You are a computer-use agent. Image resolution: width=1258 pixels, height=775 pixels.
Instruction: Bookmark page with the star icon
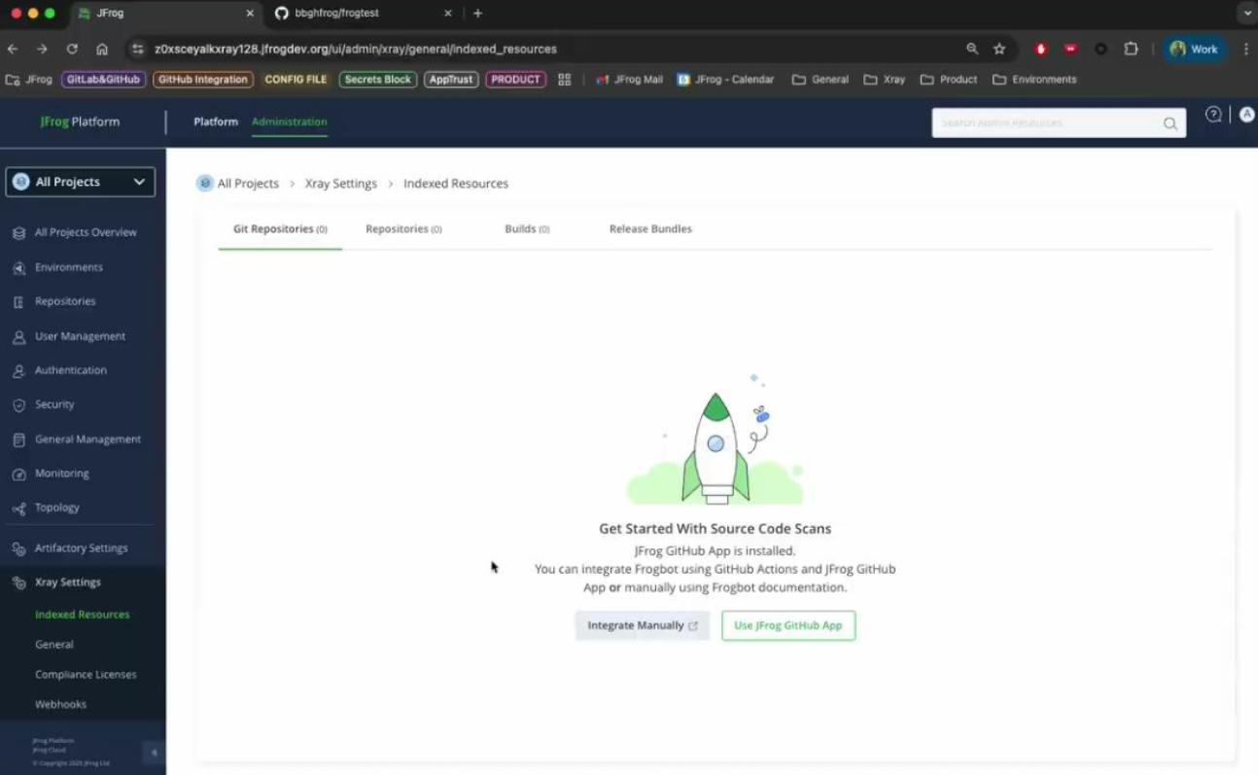click(x=999, y=49)
